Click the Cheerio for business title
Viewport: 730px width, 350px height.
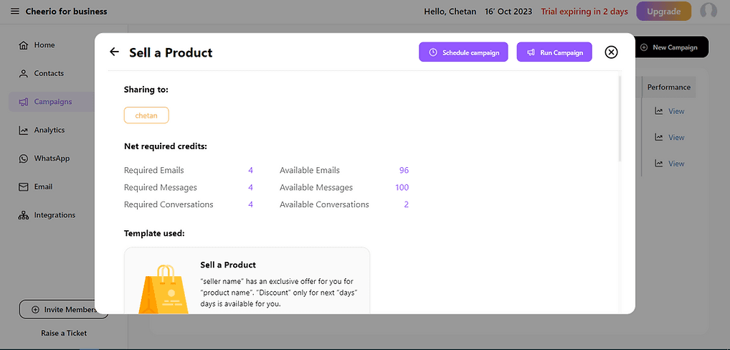[66, 11]
